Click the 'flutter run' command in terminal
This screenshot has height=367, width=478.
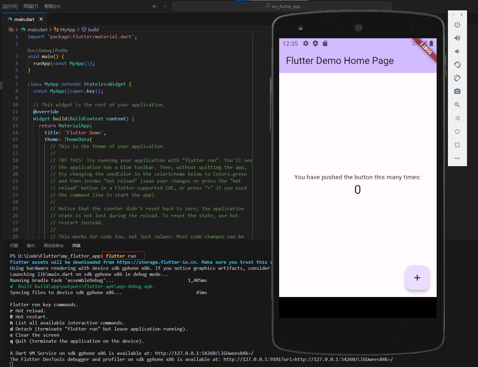point(121,256)
